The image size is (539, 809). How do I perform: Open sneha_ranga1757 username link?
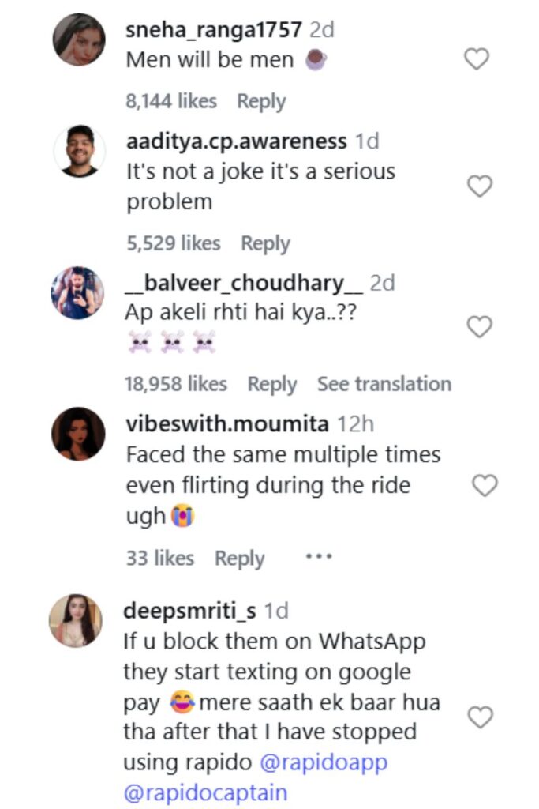coord(214,30)
